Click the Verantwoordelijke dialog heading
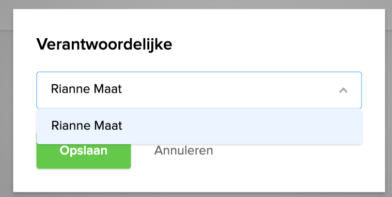This screenshot has height=197, width=392. pos(104,44)
